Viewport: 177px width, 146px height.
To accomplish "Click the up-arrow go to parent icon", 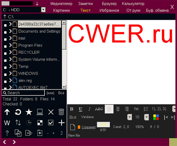I will [7, 112].
